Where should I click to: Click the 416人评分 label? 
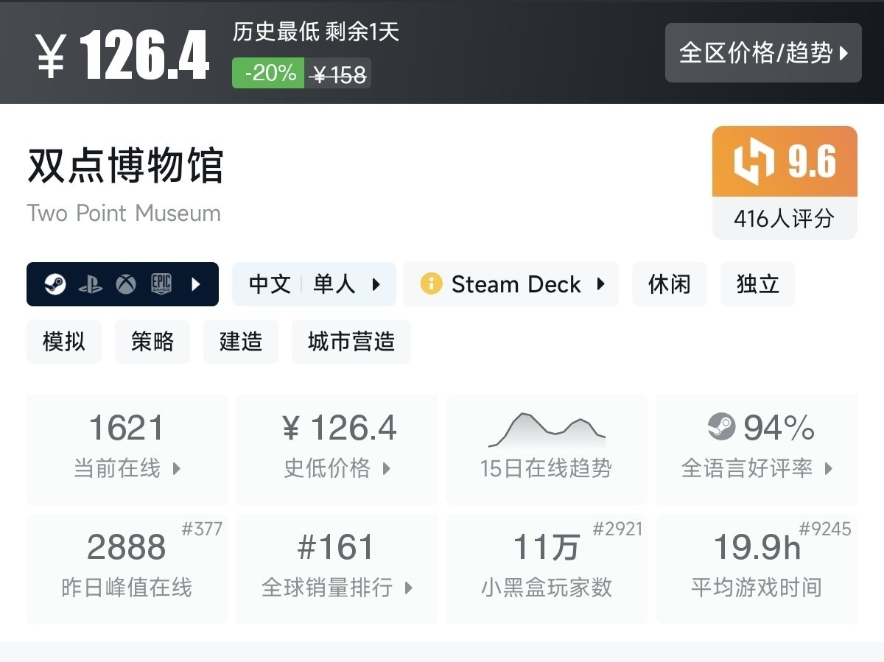tap(785, 219)
